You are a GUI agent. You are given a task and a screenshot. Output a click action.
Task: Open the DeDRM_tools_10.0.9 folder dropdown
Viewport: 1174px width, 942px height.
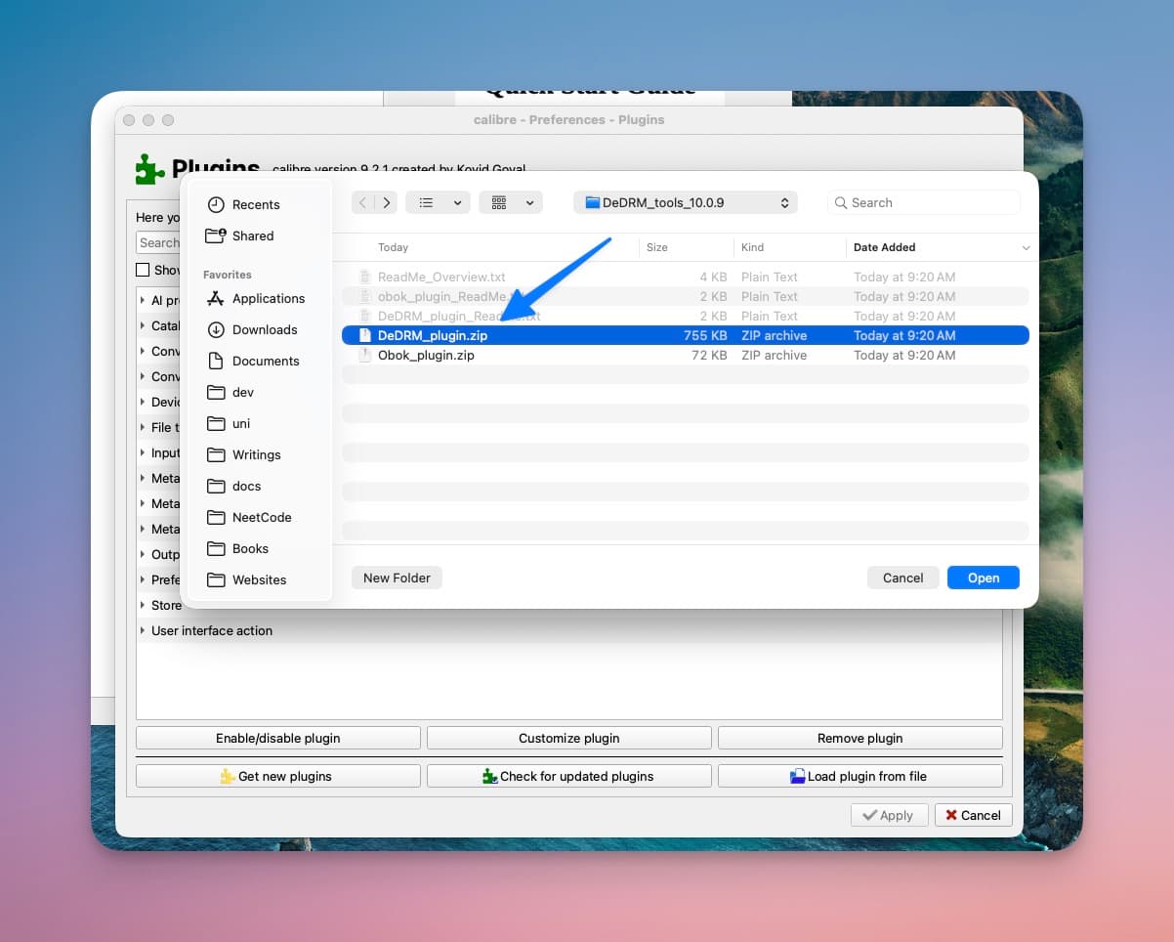(685, 202)
